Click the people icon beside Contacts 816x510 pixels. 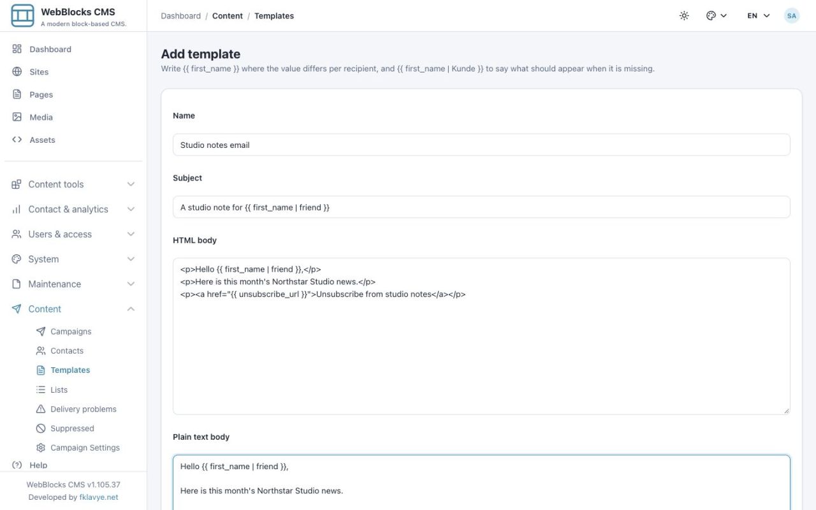point(41,351)
